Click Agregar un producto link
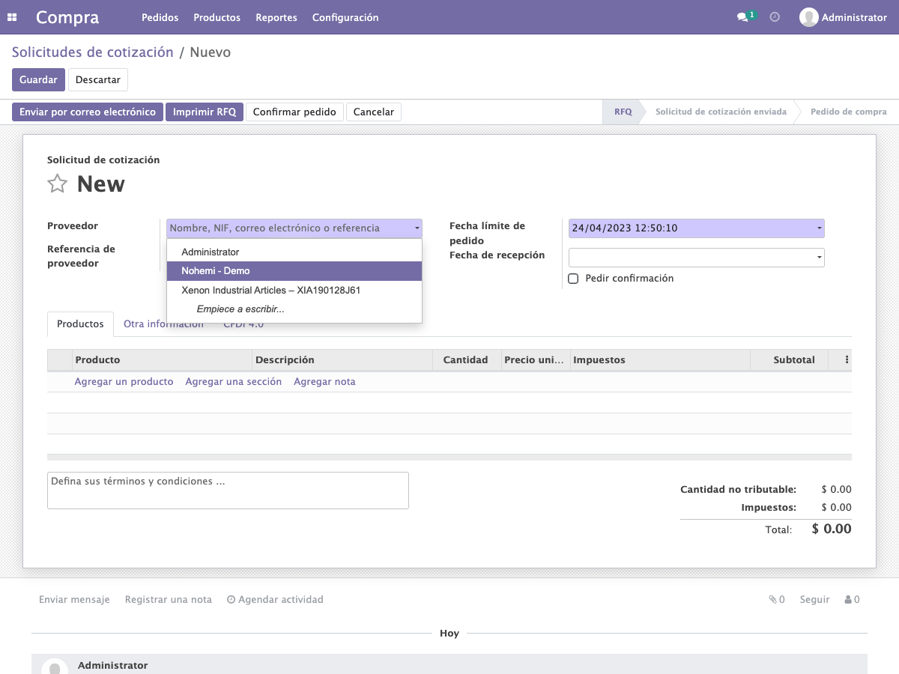The width and height of the screenshot is (899, 674). tap(124, 382)
